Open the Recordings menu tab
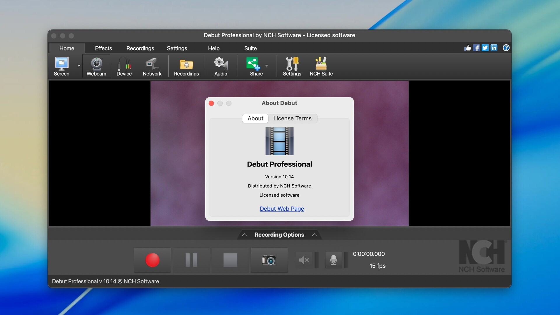560x315 pixels. [x=140, y=48]
